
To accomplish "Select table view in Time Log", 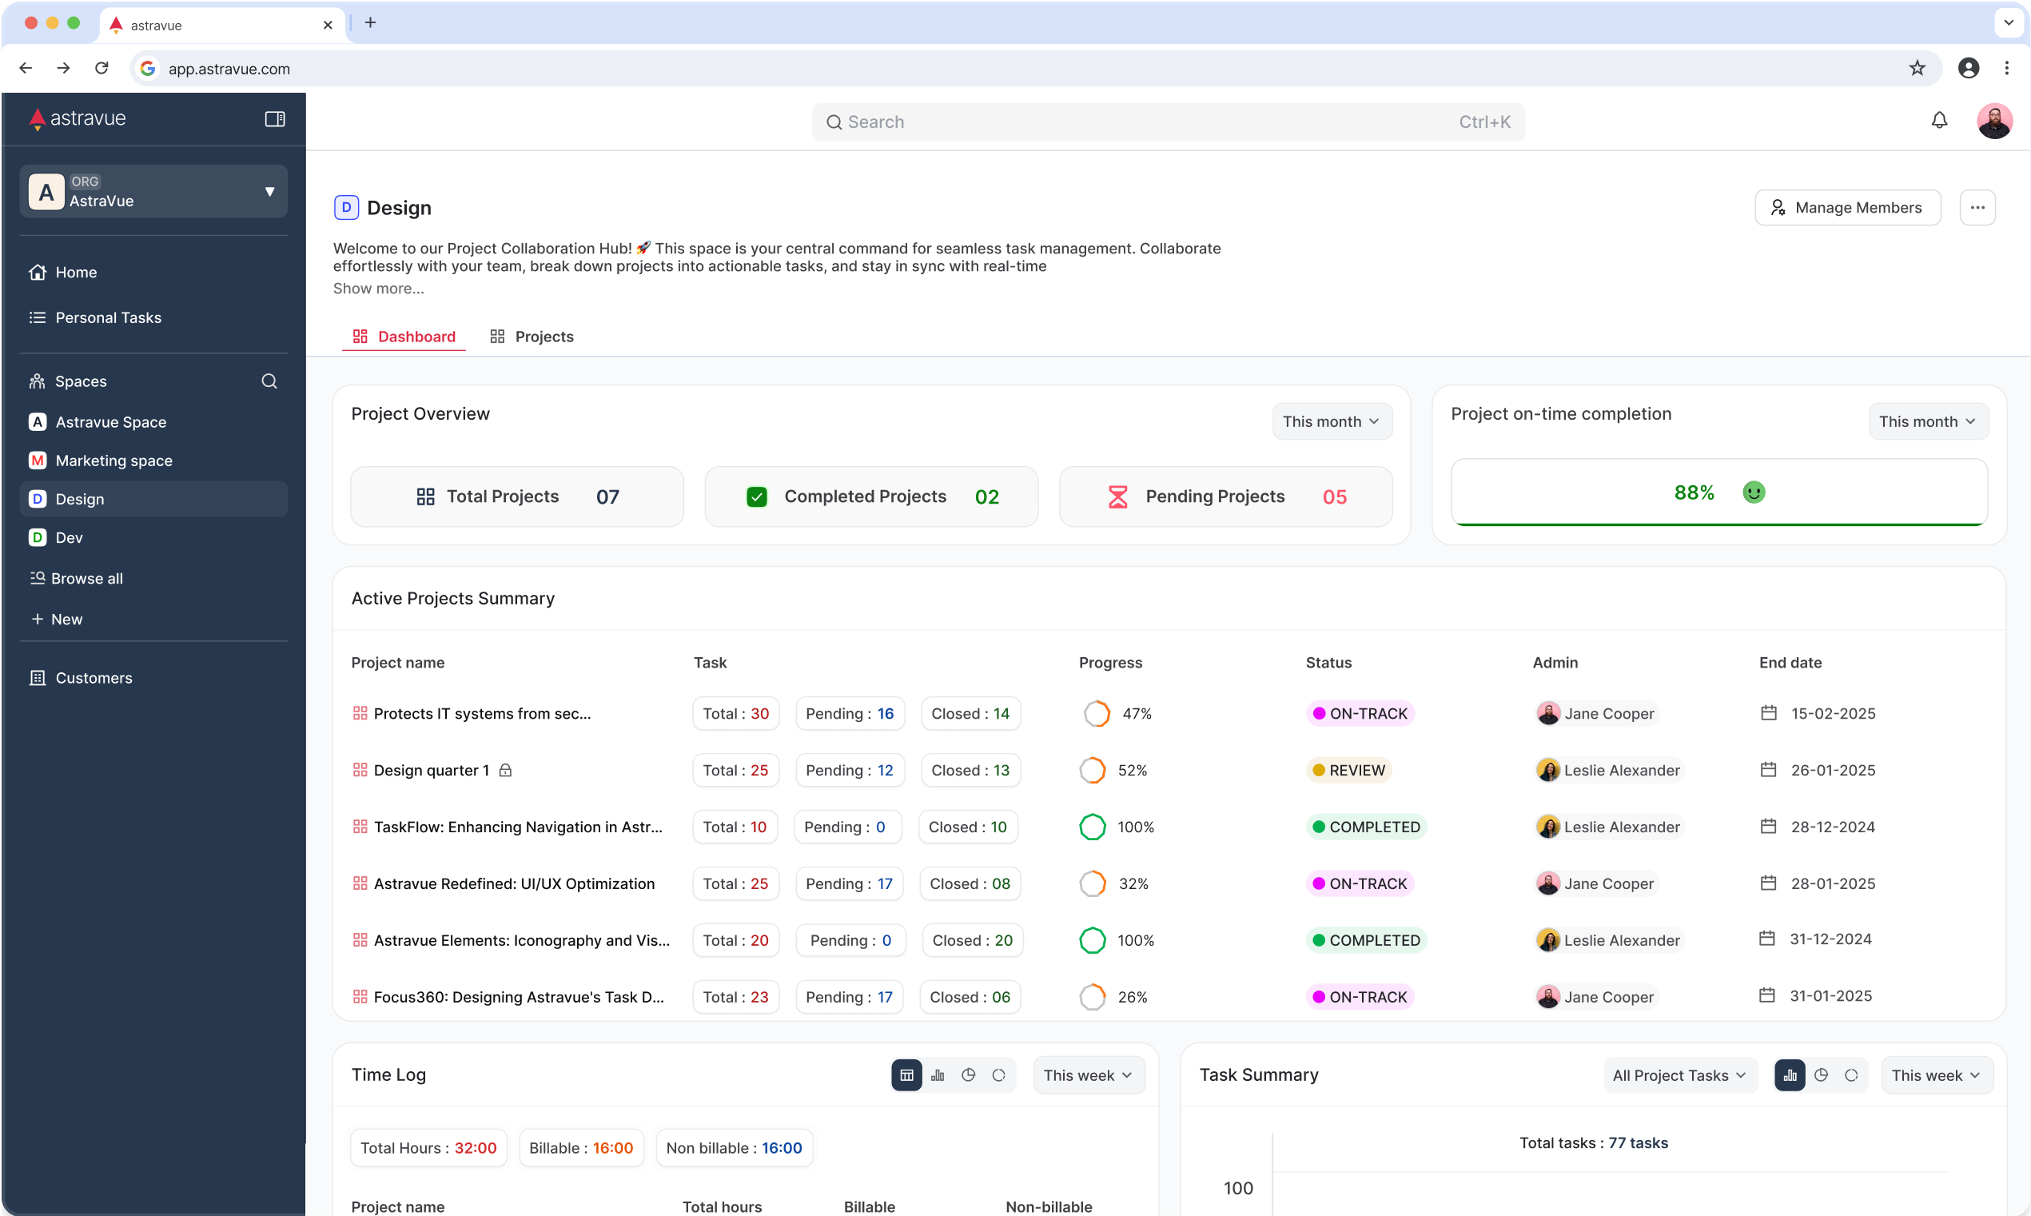I will click(906, 1075).
